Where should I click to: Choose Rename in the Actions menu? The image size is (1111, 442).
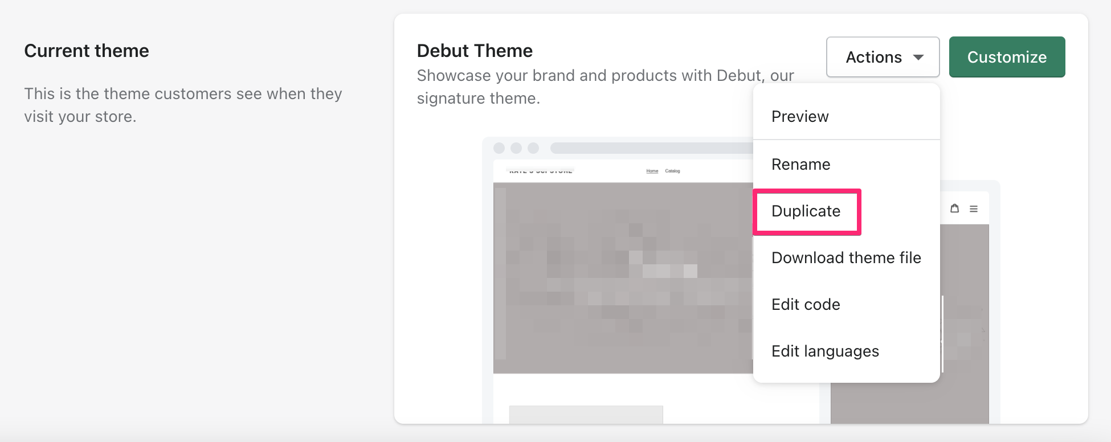pyautogui.click(x=800, y=164)
